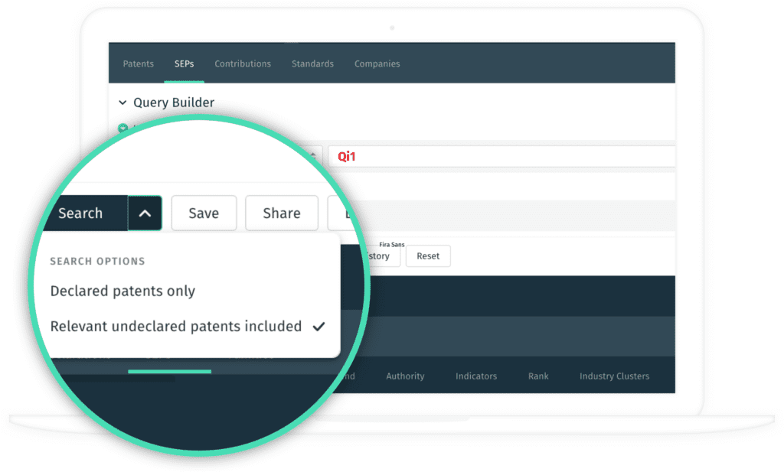Click the Authority column header
This screenshot has width=784, height=472.
click(405, 376)
